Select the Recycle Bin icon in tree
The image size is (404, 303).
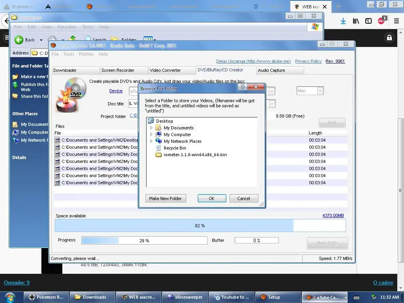point(159,148)
